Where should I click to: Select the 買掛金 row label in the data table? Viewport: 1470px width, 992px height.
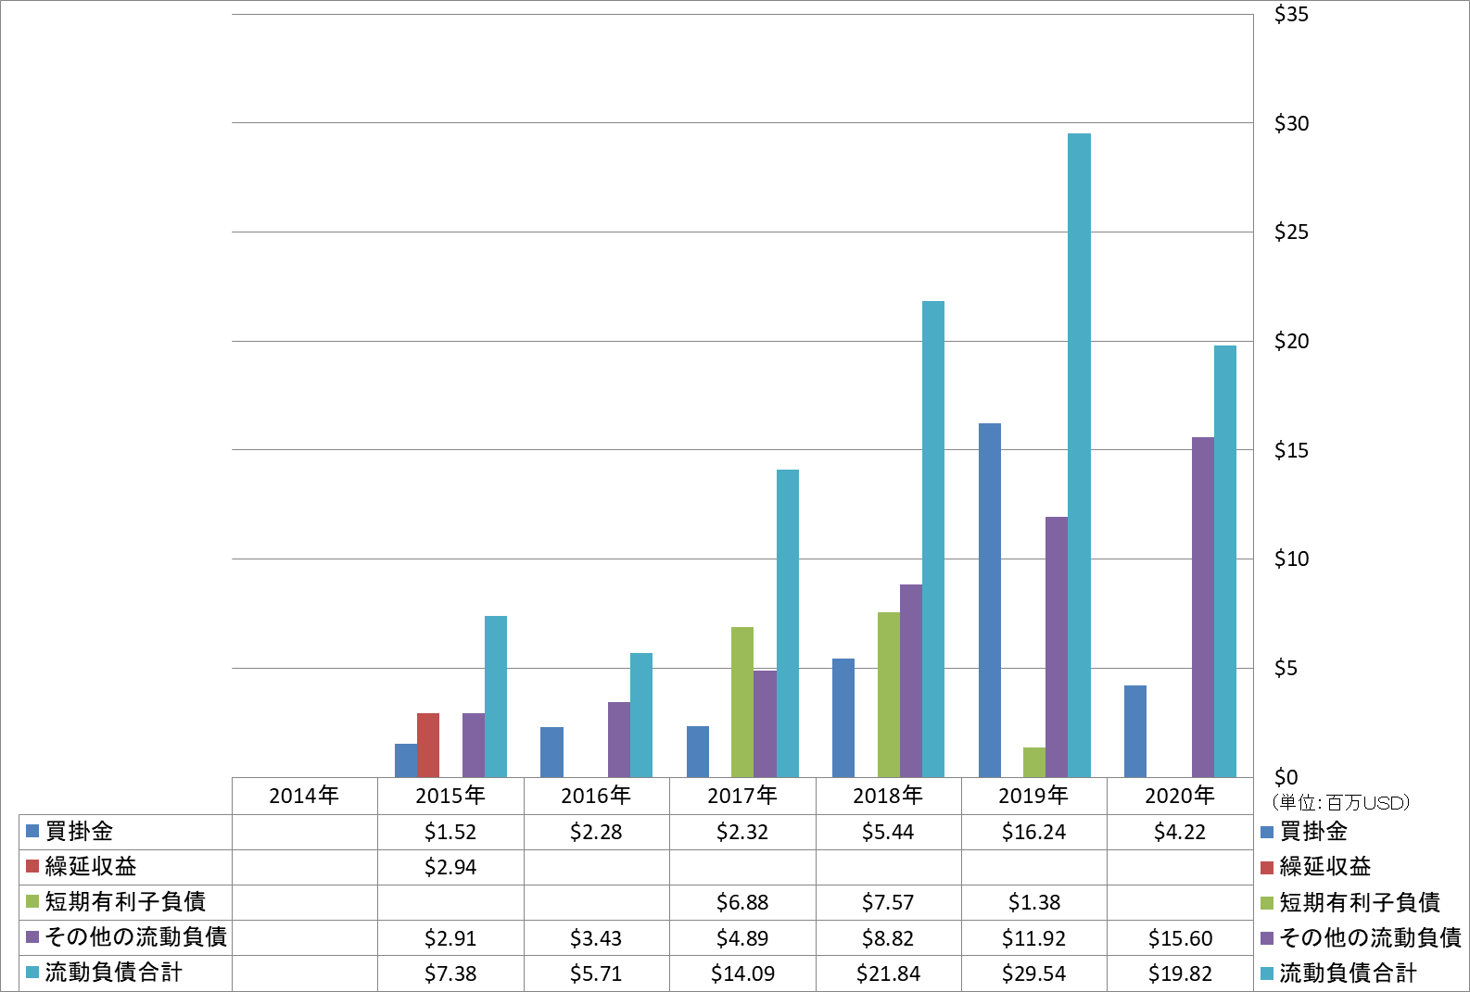(79, 831)
